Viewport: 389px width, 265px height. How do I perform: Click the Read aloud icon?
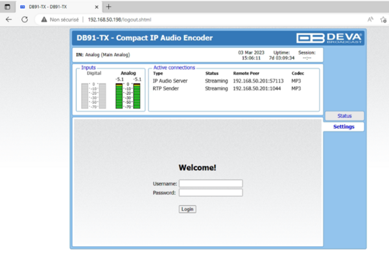coord(370,19)
